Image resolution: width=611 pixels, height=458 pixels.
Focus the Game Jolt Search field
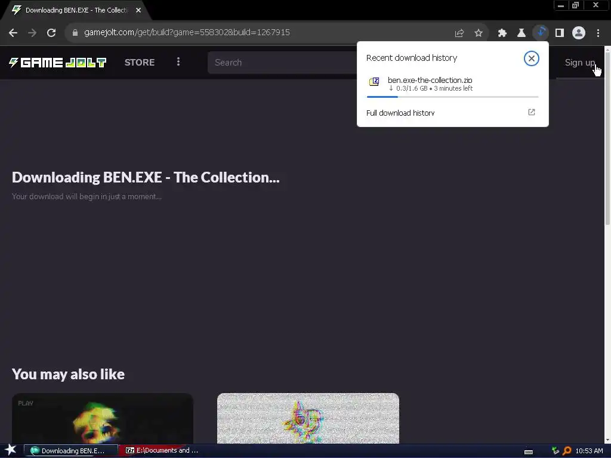coord(282,63)
